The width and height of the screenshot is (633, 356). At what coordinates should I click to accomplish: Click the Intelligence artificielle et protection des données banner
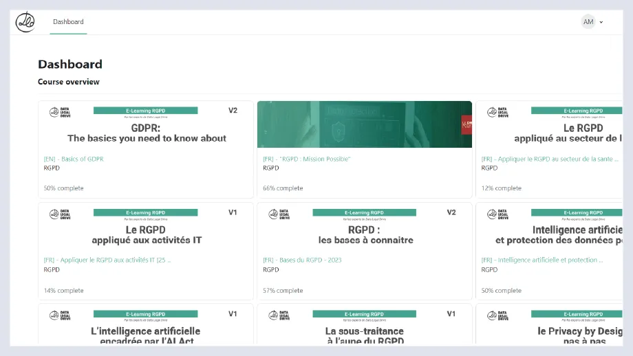pos(550,227)
